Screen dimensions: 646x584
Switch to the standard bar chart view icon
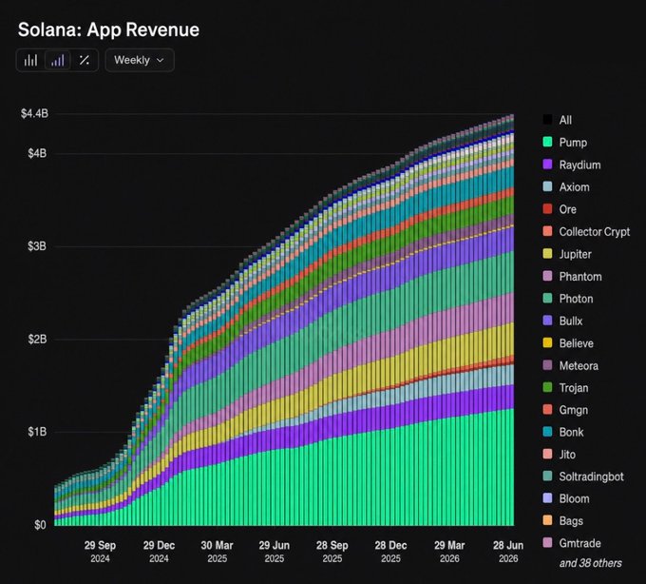point(30,60)
